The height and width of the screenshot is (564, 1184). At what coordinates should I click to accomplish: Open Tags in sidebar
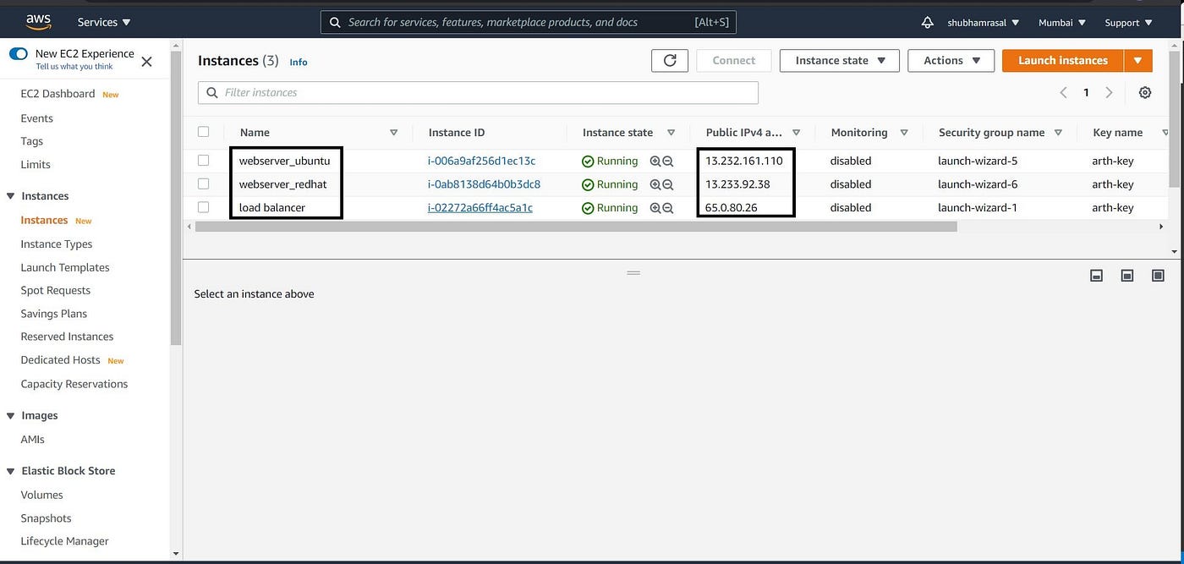(x=31, y=141)
